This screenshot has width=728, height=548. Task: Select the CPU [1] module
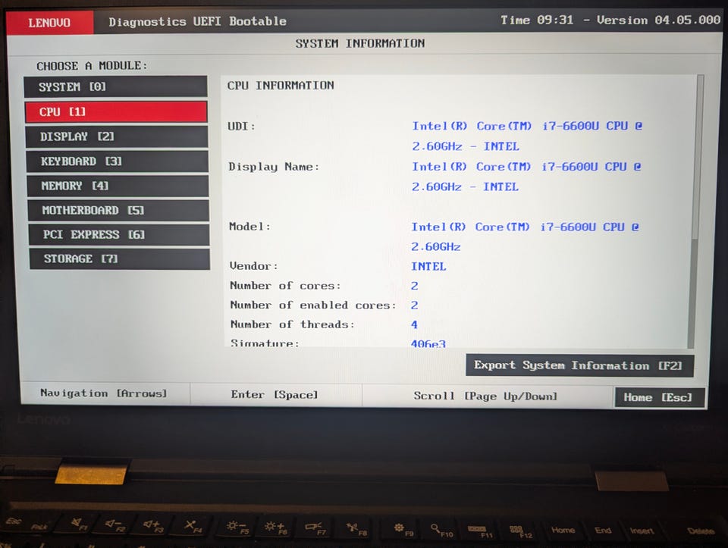pyautogui.click(x=116, y=112)
